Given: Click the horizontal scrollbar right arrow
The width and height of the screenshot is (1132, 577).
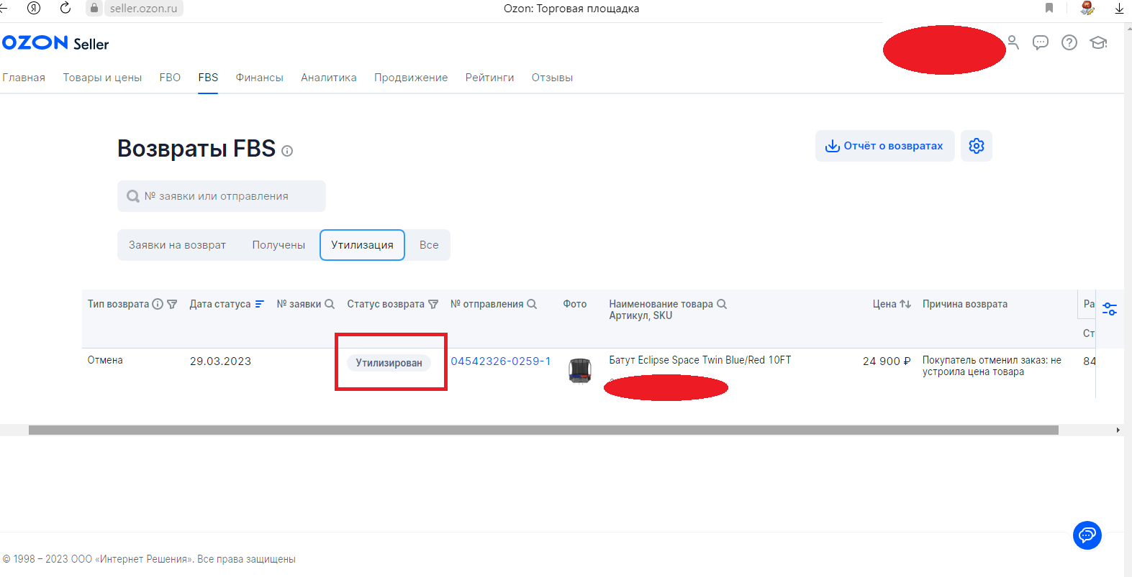Looking at the screenshot, I should (x=1118, y=430).
